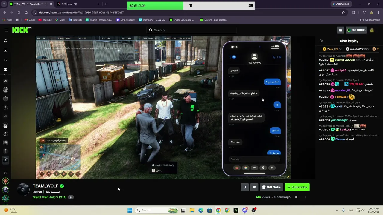Launch Microsoft Edge from the taskbar
Viewport: 383px width, 215px height.
tap(201, 210)
